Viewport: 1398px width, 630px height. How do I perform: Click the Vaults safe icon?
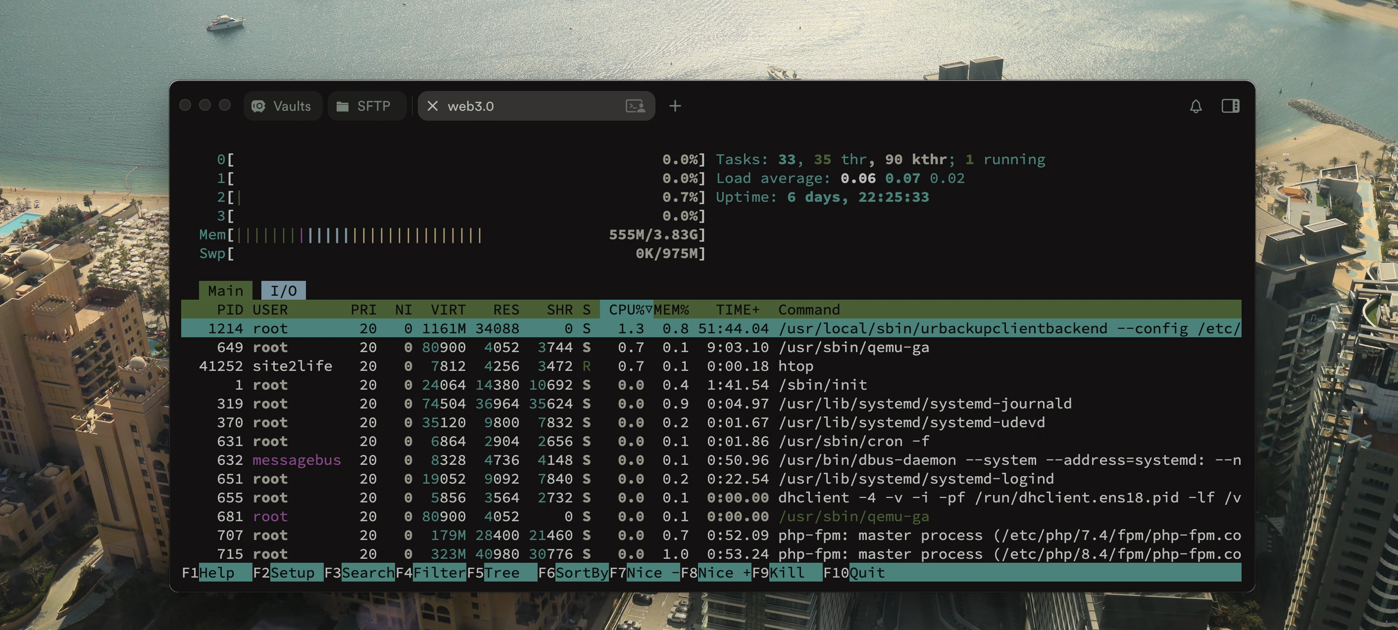pyautogui.click(x=258, y=106)
